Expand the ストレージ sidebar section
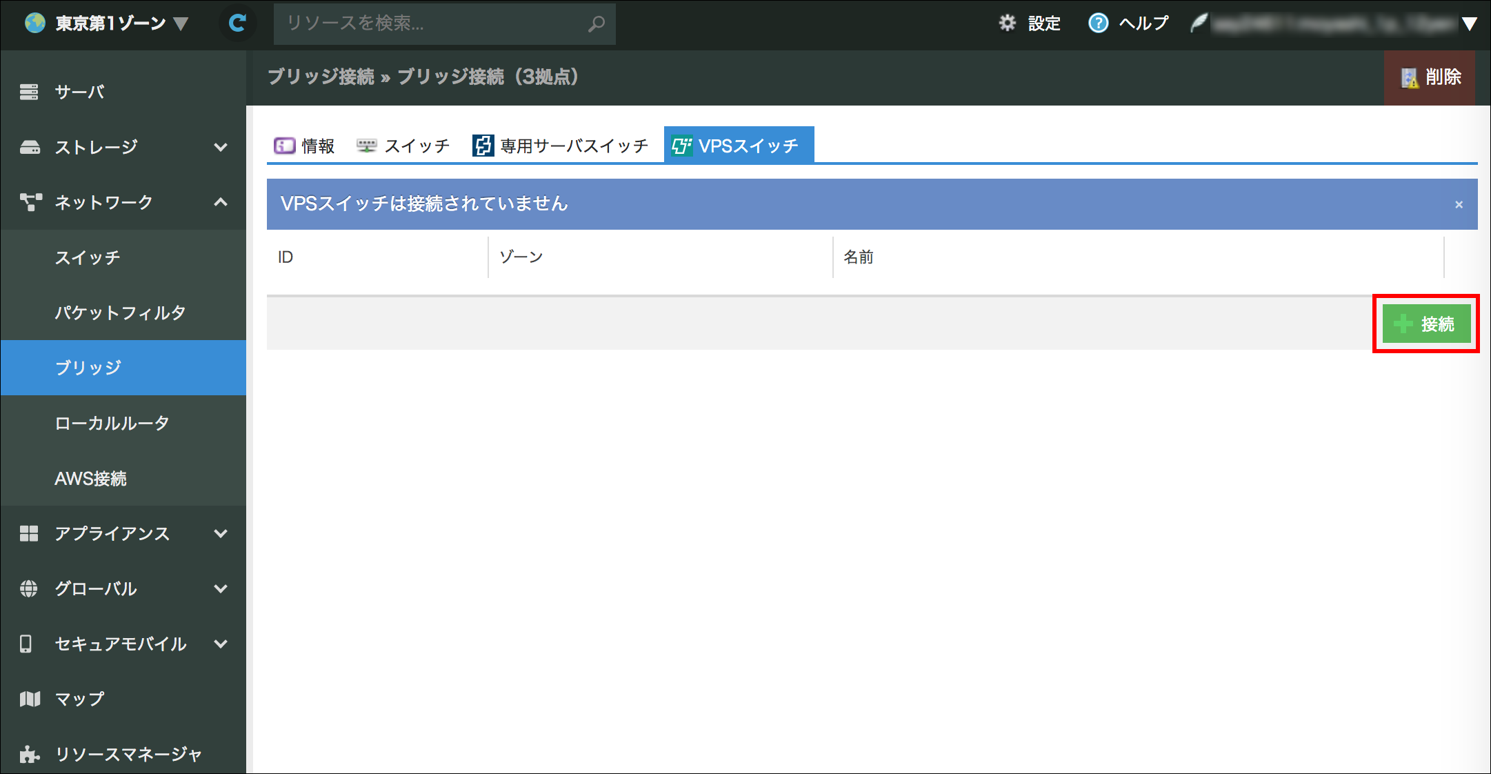The image size is (1491, 774). click(221, 147)
